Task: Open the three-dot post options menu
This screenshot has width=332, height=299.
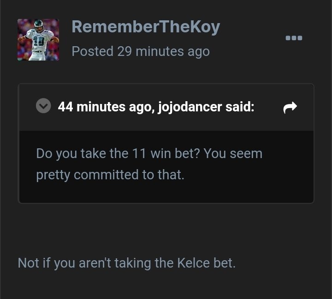Action: tap(293, 38)
